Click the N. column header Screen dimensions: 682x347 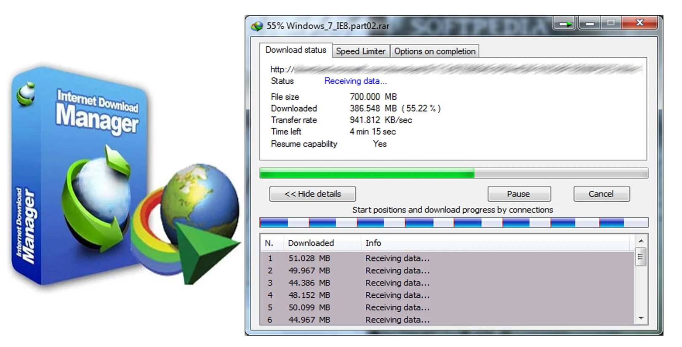[272, 243]
